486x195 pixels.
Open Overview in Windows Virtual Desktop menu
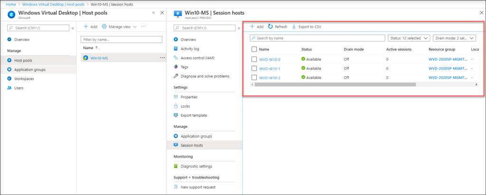[x=22, y=40]
